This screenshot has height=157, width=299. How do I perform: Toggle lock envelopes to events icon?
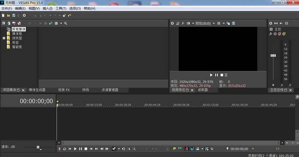(207, 149)
